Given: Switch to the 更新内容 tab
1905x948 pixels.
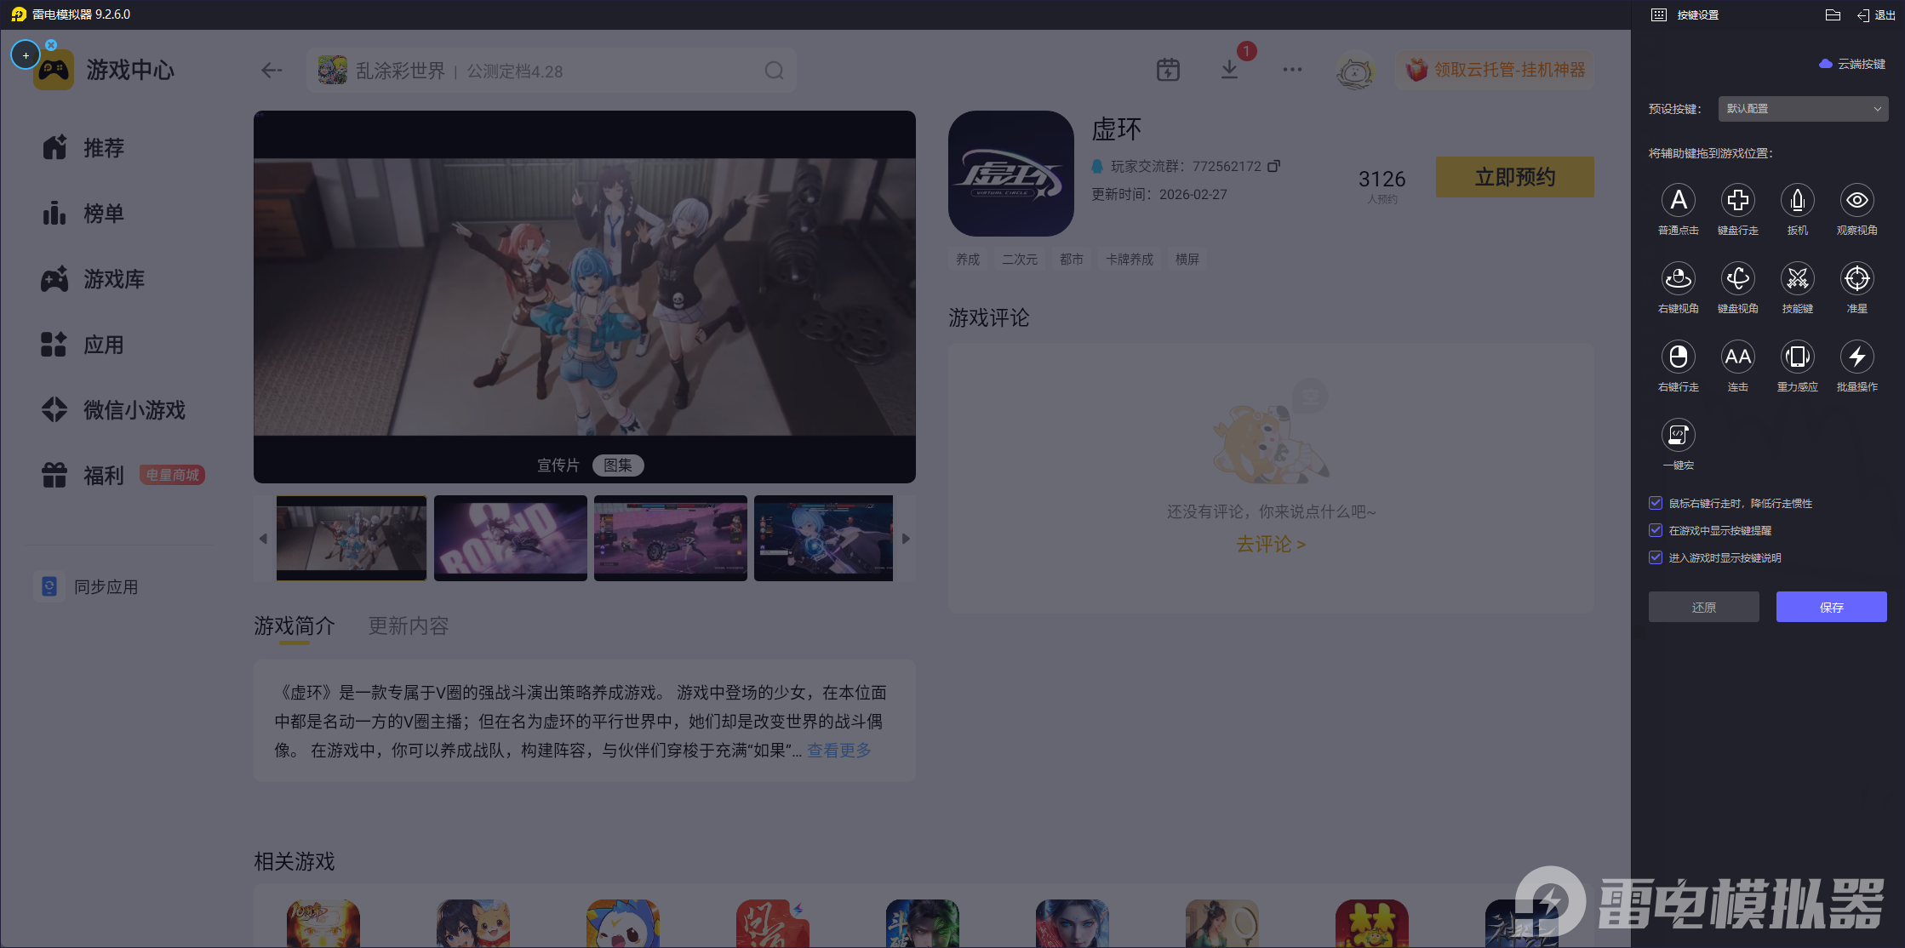Looking at the screenshot, I should [408, 626].
